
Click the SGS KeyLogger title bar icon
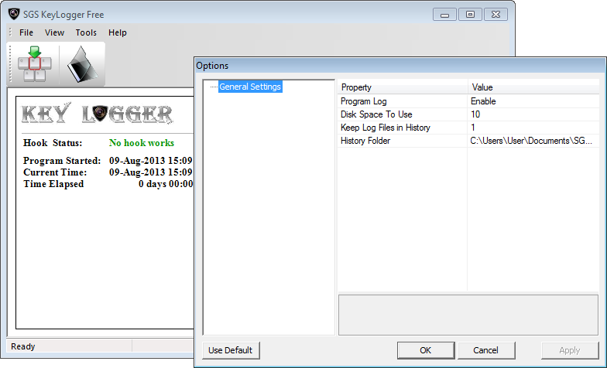(14, 14)
